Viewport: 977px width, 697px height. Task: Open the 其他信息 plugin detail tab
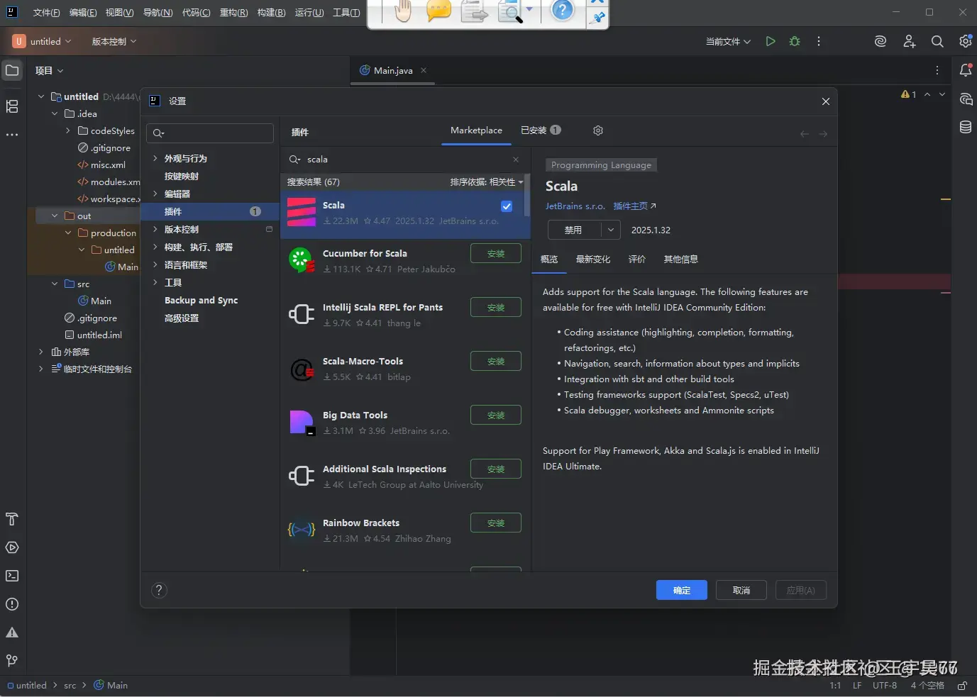coord(681,260)
